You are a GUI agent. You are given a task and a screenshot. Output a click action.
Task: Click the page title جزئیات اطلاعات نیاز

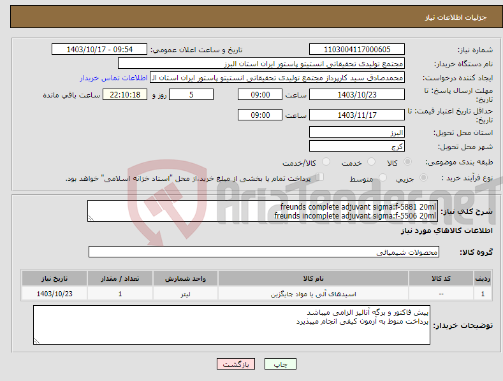pyautogui.click(x=456, y=17)
